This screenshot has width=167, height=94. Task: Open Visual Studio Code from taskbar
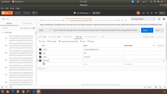33,92
